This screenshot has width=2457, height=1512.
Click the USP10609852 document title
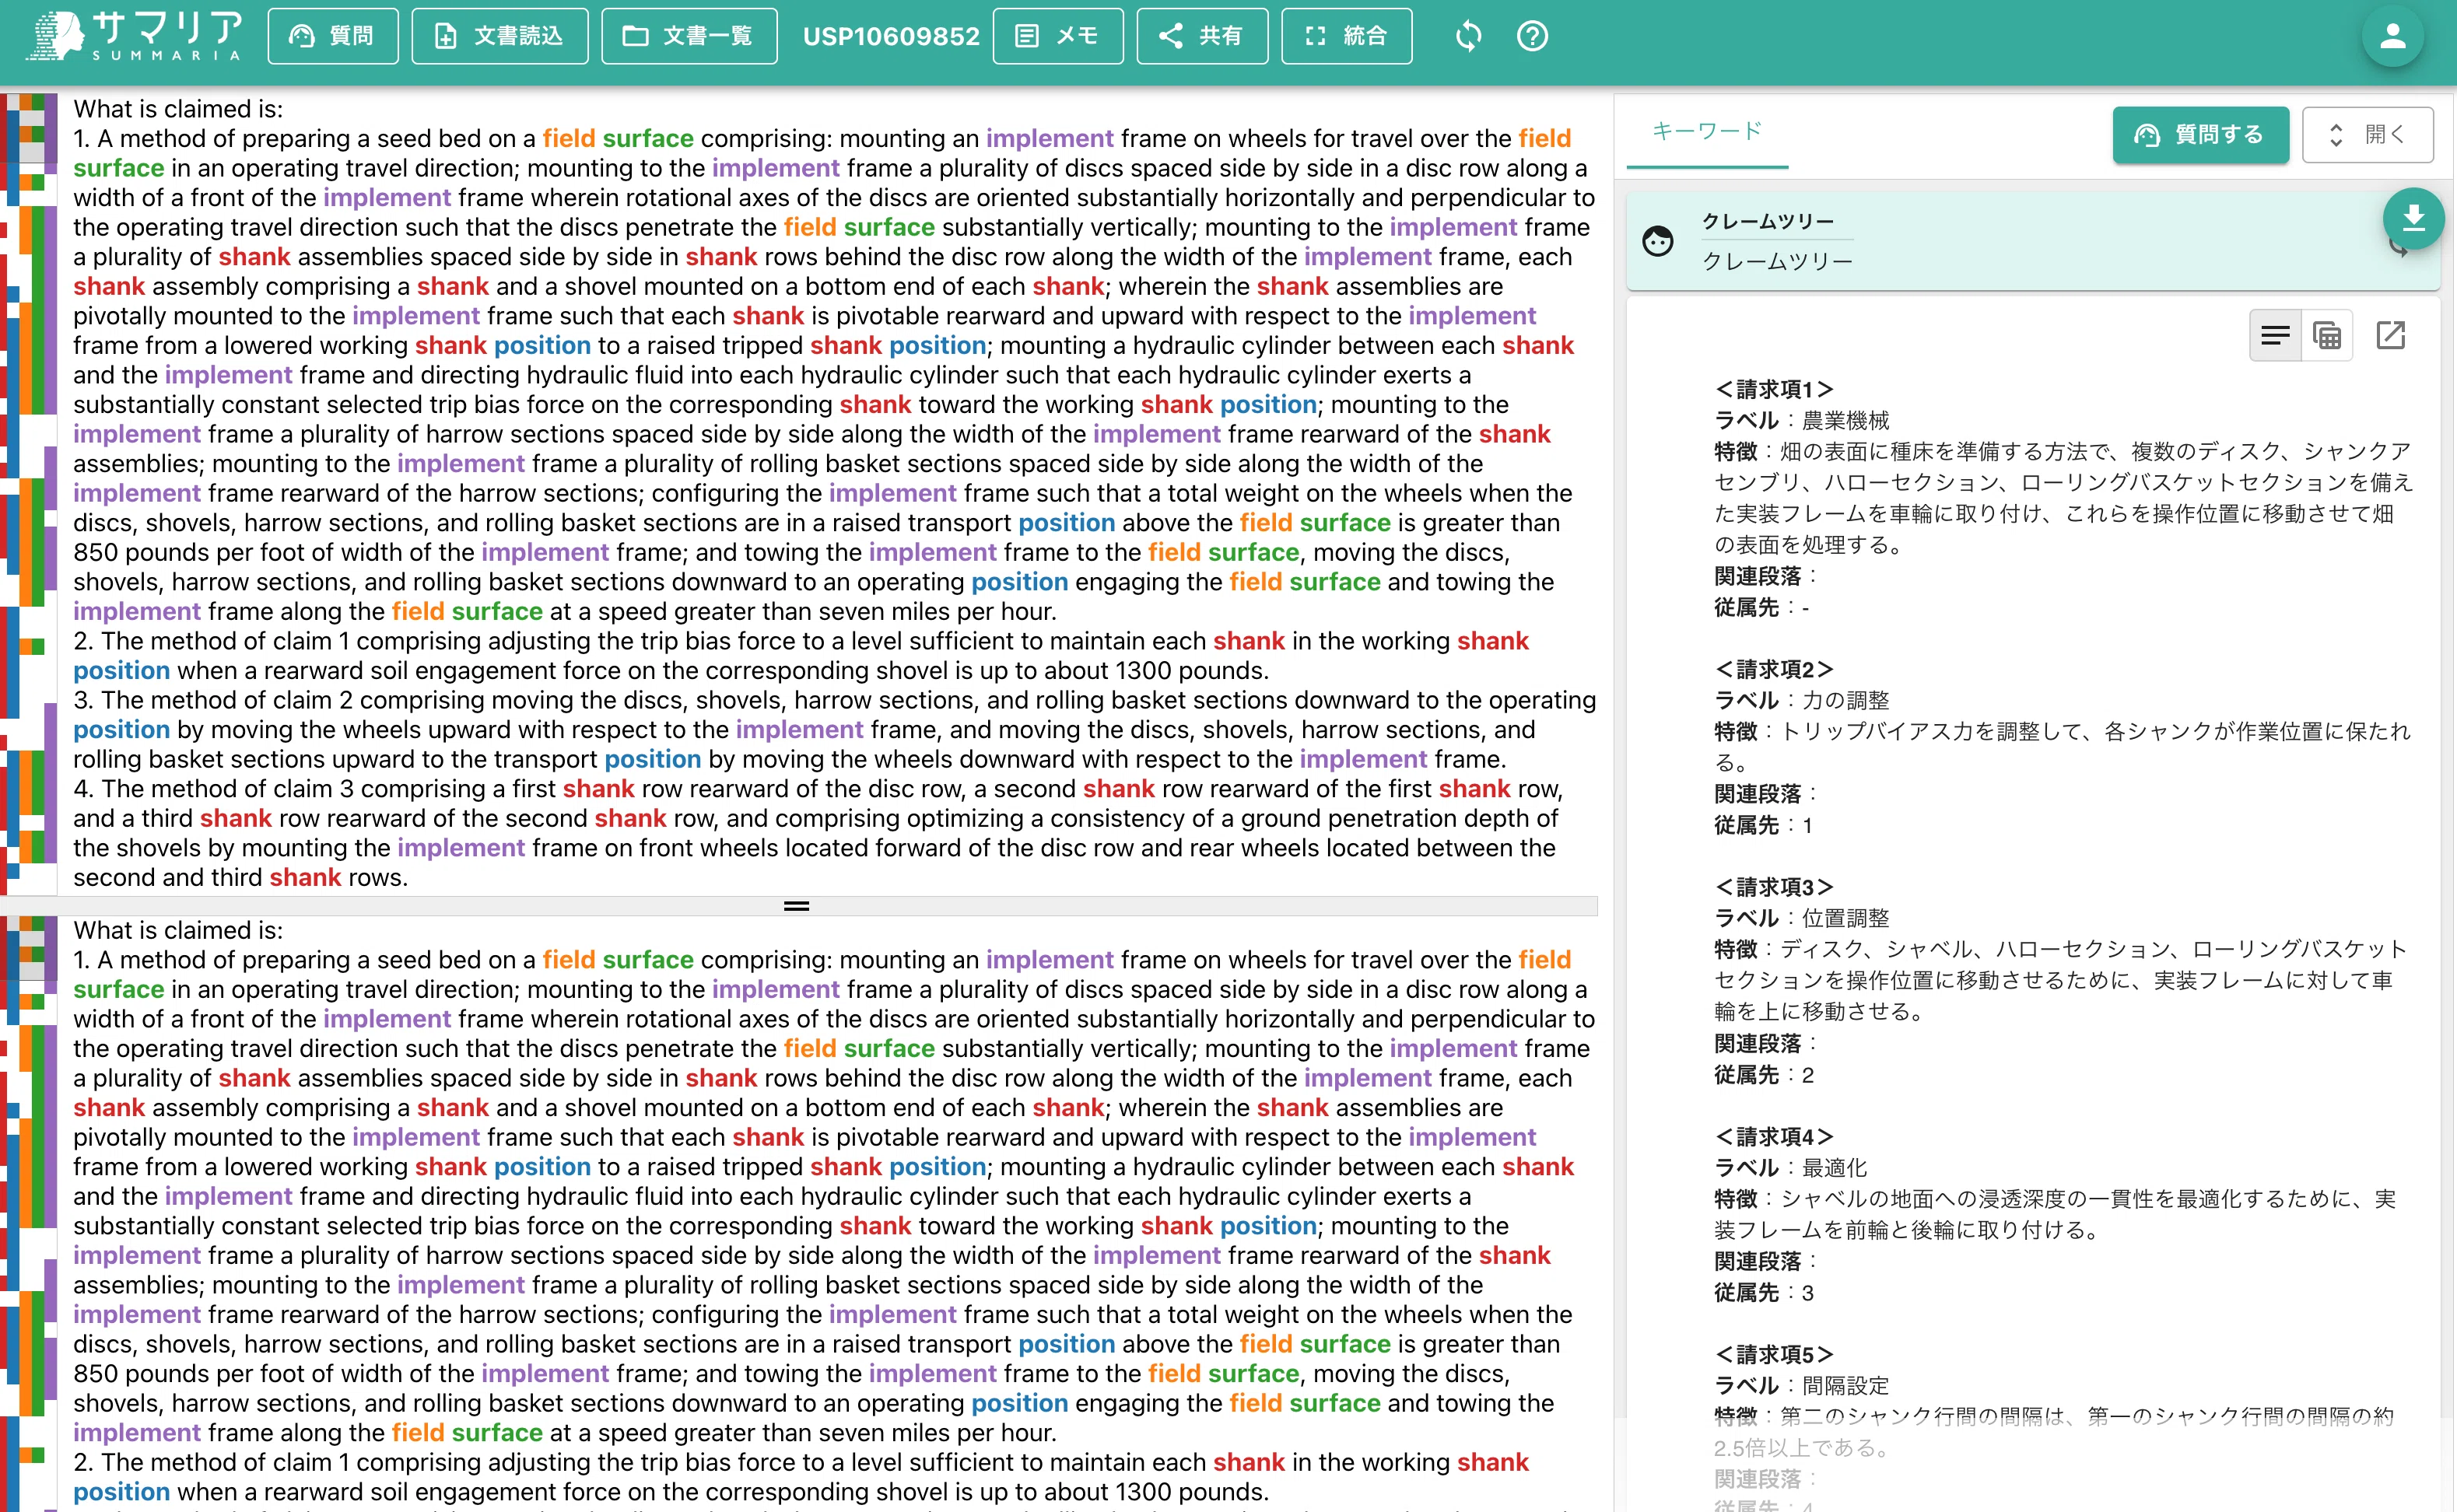click(891, 36)
